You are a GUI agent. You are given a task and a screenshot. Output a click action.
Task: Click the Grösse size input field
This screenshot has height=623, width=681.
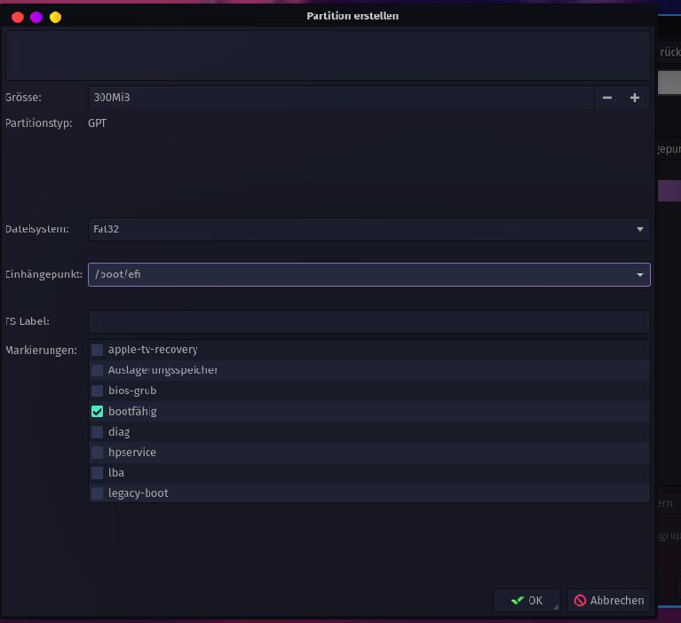[x=340, y=98]
